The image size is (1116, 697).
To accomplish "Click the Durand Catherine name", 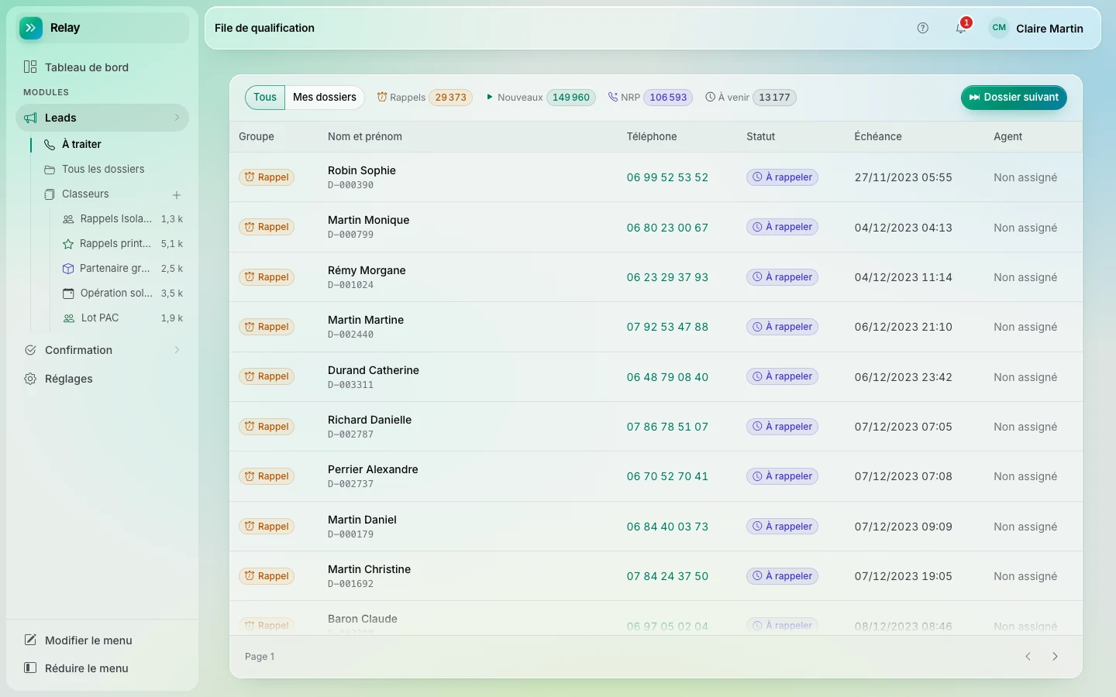I will tap(374, 370).
